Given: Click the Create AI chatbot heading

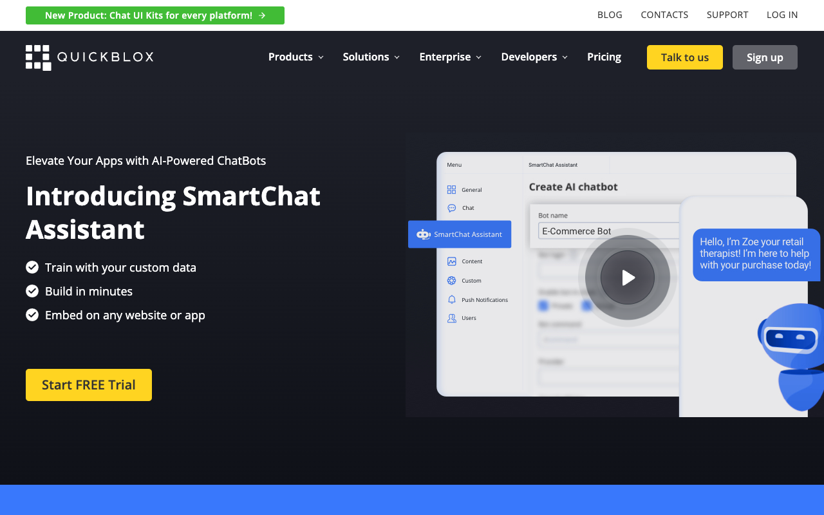Looking at the screenshot, I should (x=574, y=187).
